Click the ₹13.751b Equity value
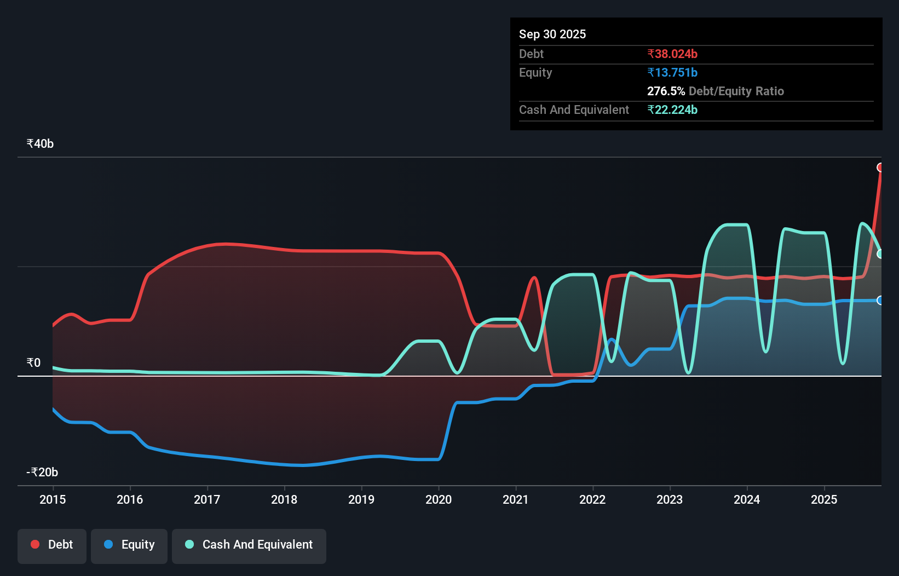 click(672, 72)
